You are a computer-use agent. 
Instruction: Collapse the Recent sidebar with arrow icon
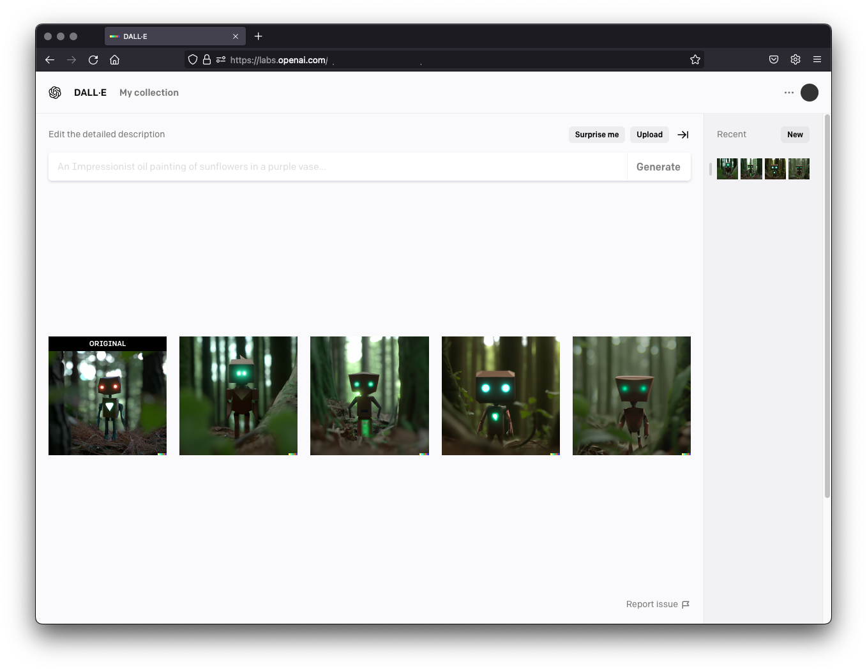(682, 135)
